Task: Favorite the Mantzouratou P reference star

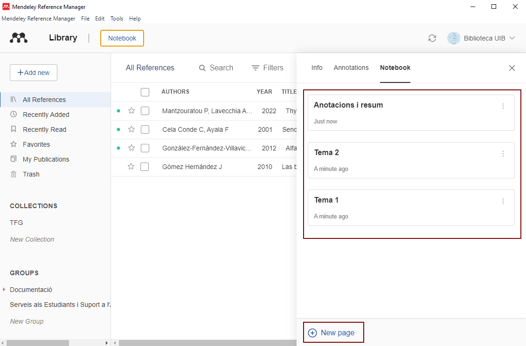Action: coord(131,110)
